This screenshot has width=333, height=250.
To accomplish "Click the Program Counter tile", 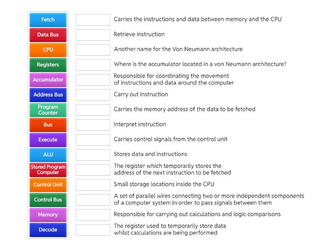I will (x=48, y=110).
